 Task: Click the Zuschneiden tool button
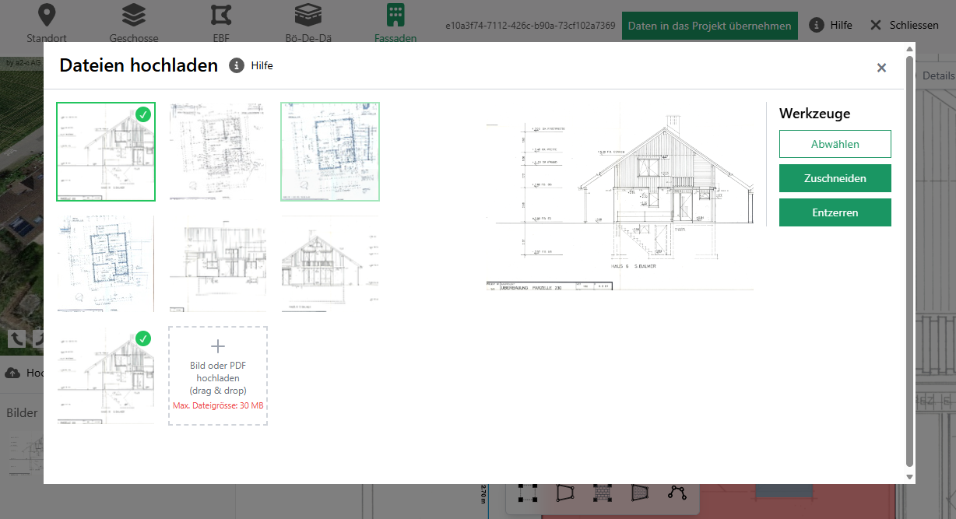[835, 178]
